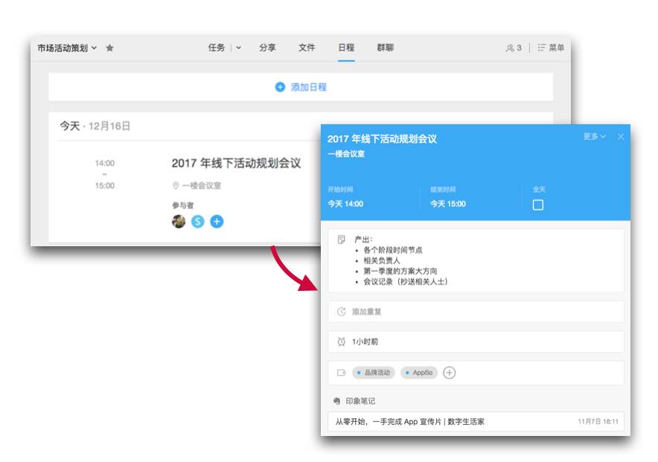This screenshot has width=658, height=462.
Task: Click the 今天 · 12月16日 date header
Action: coord(95,126)
